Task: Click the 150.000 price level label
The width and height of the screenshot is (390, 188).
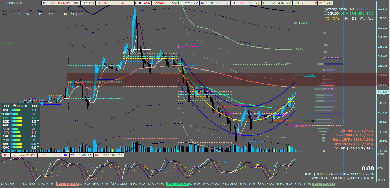Action: click(x=310, y=121)
